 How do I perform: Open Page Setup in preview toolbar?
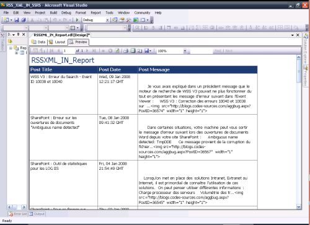139,51
